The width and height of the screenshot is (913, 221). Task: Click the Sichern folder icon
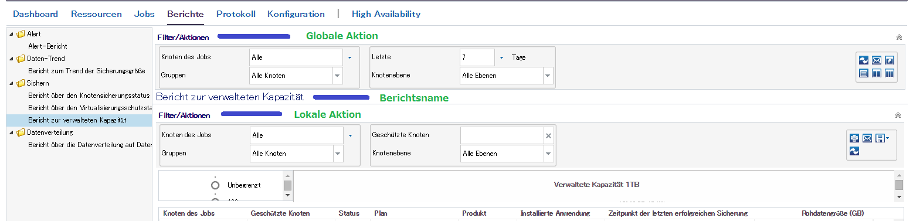21,83
